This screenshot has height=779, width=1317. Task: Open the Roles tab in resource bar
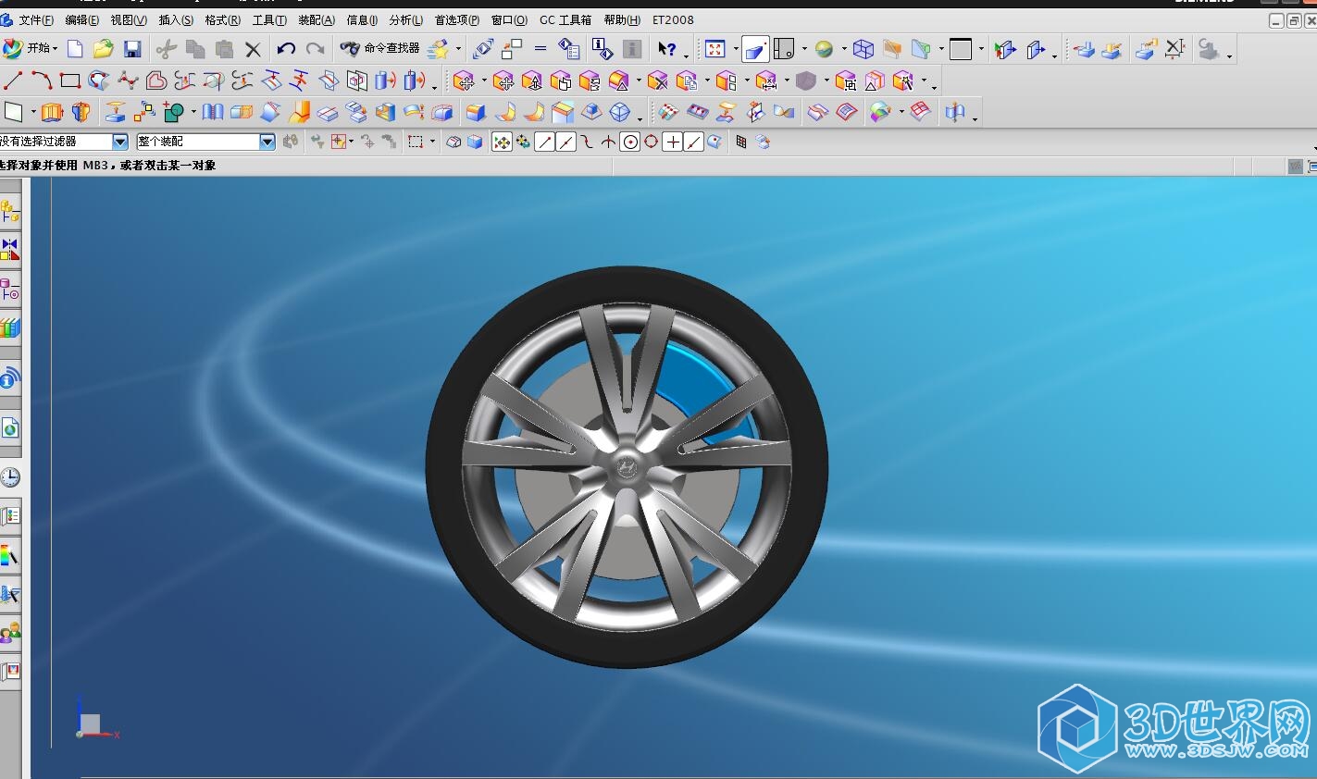pos(10,634)
